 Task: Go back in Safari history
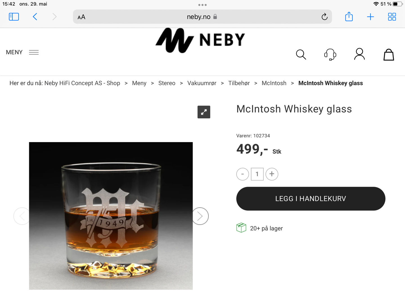point(35,17)
